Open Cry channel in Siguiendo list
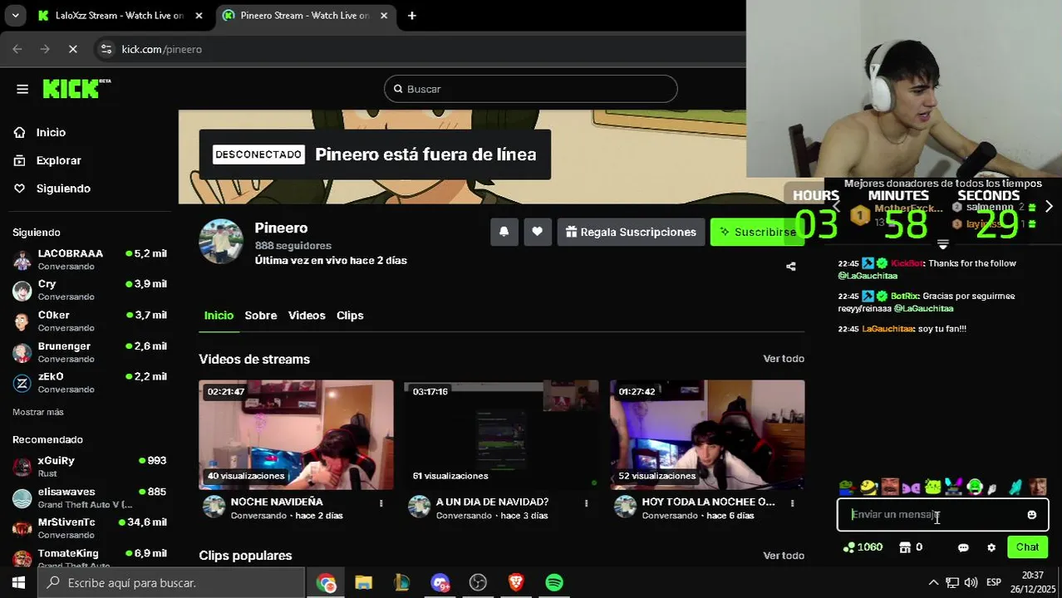Image resolution: width=1062 pixels, height=598 pixels. click(89, 290)
